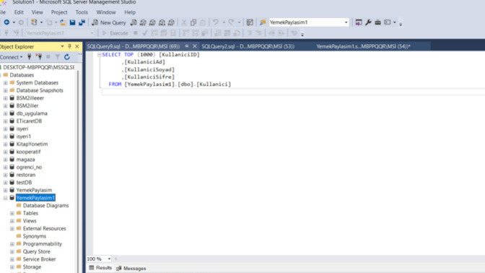
Task: Expand the Programmability folder
Action: [x=12, y=244]
